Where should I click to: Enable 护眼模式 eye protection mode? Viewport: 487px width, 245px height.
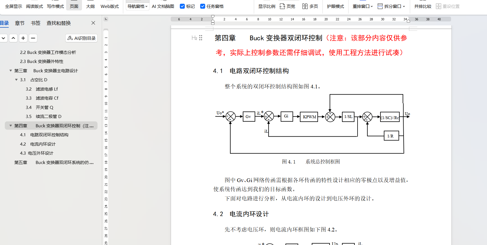[x=336, y=6]
